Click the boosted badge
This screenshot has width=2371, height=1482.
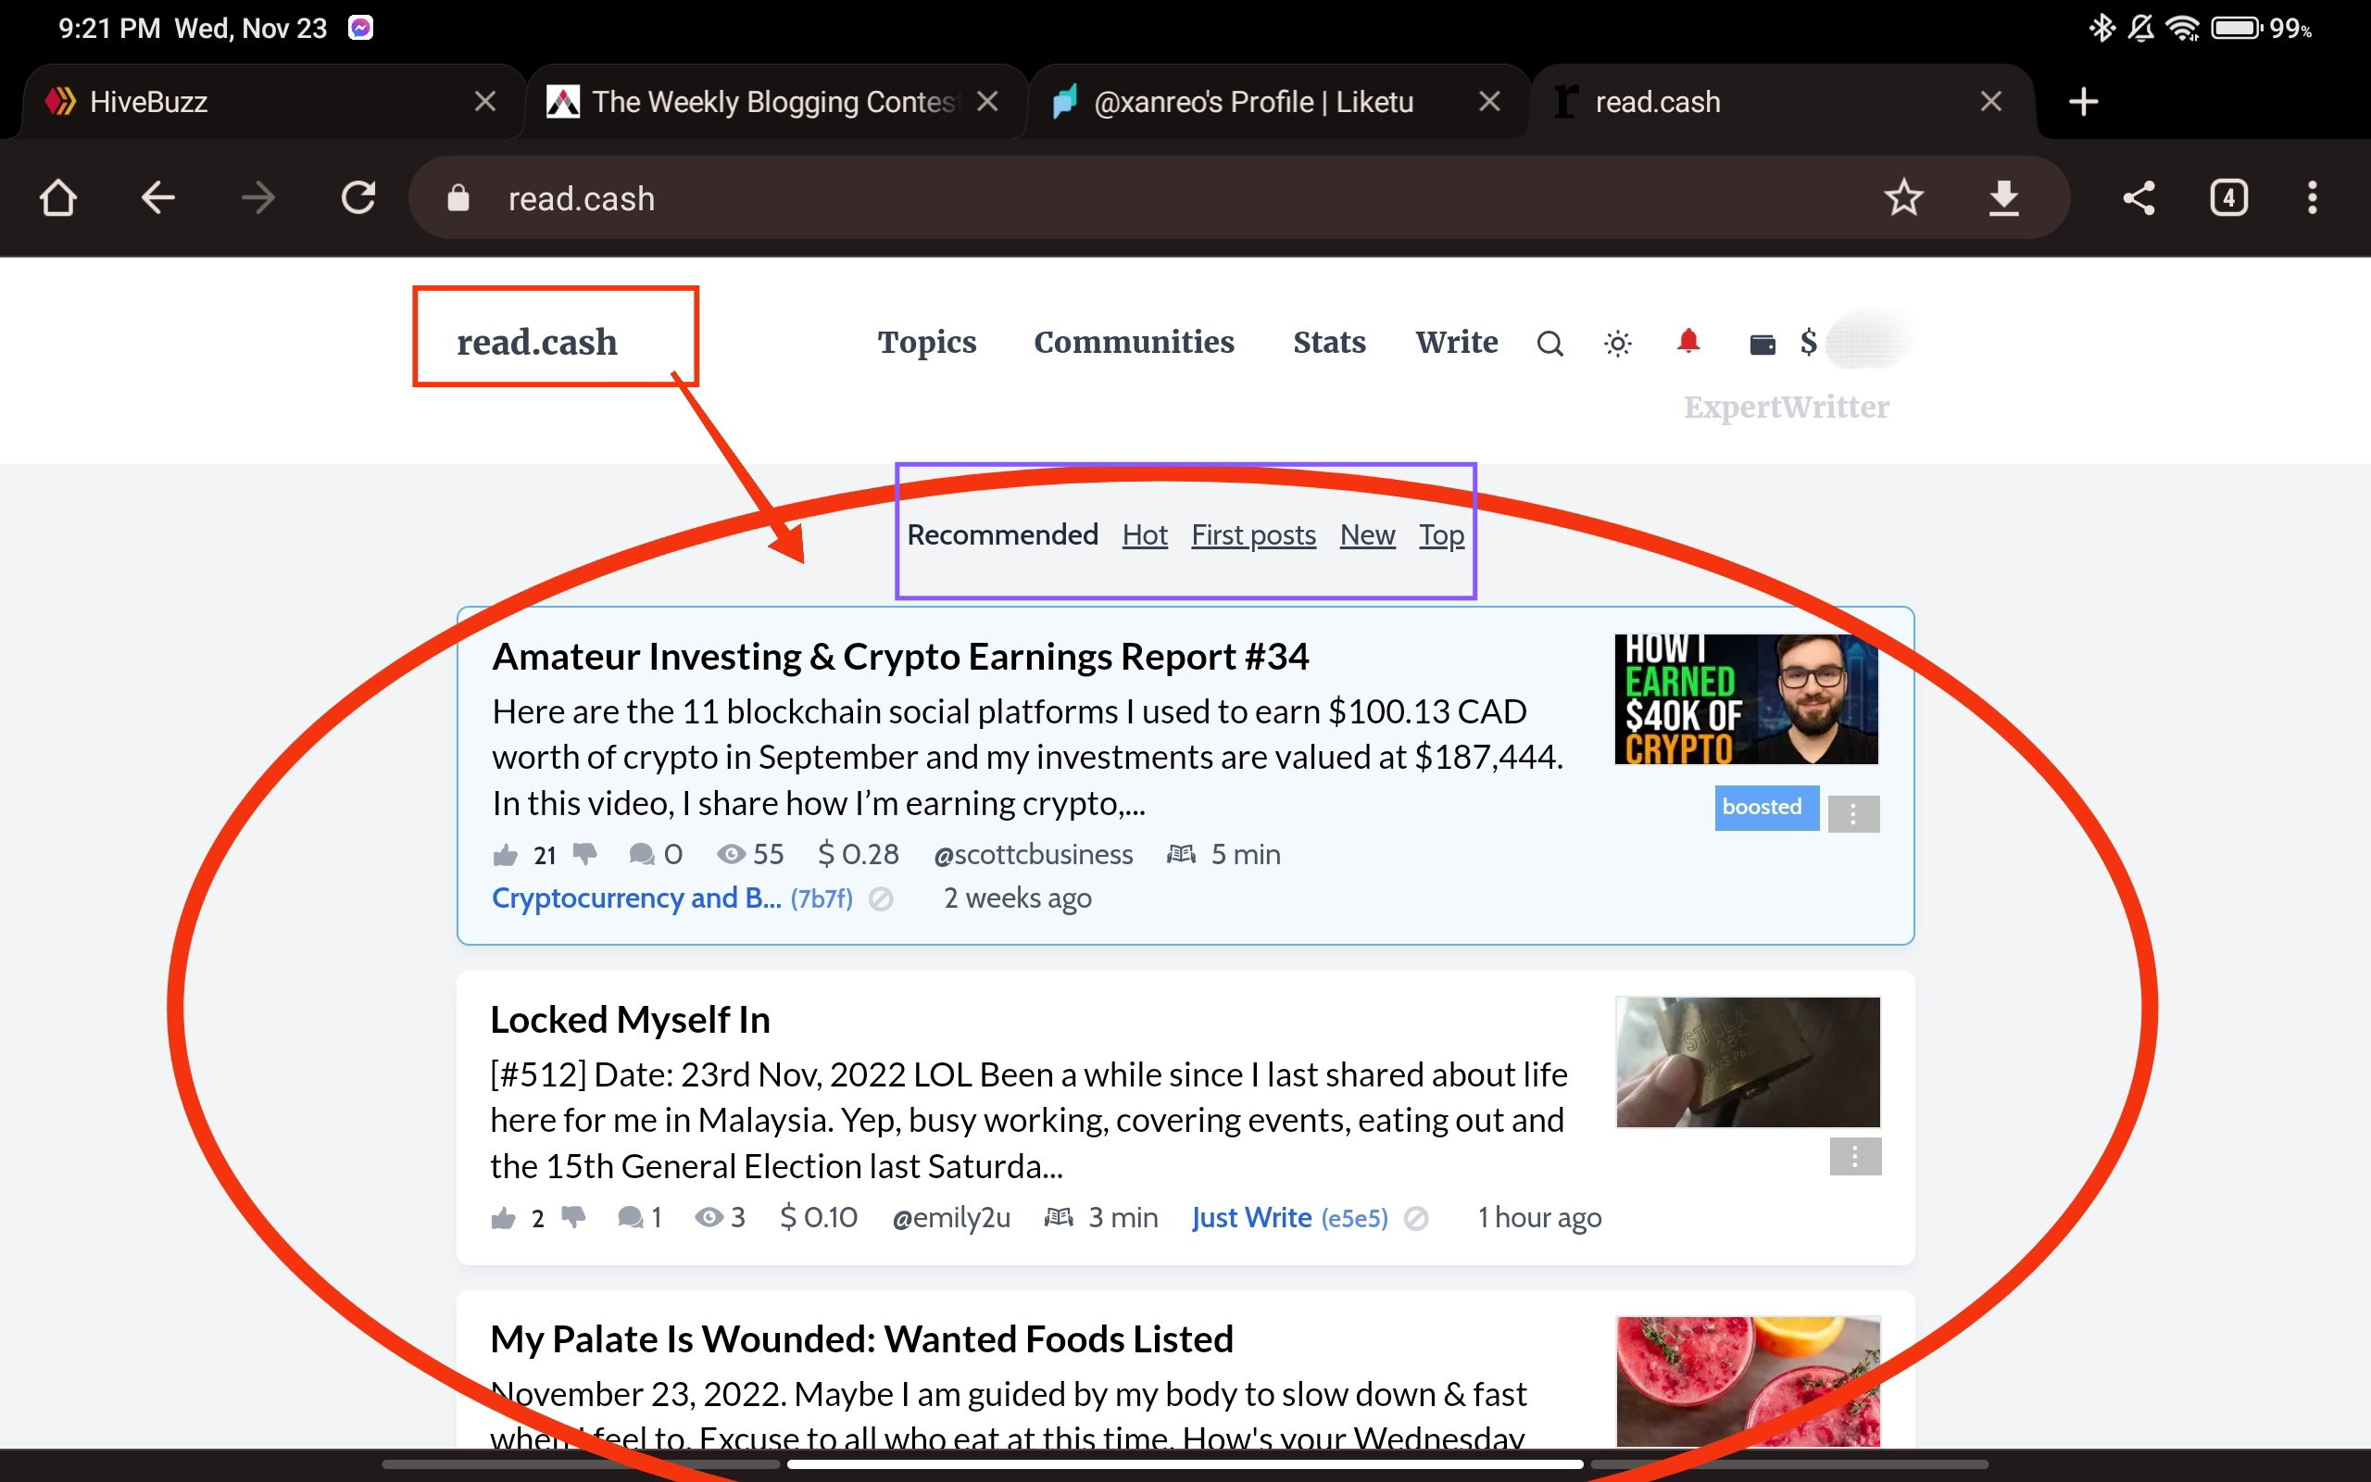coord(1766,808)
